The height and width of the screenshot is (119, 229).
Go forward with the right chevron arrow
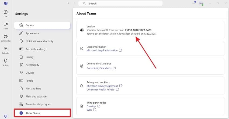(74, 3)
